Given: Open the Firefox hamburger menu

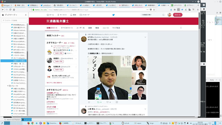Looking at the screenshot, I should (x=198, y=10).
